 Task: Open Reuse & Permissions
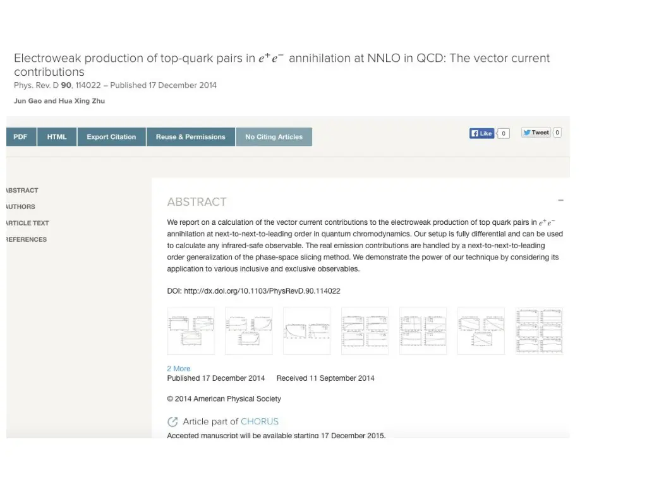pos(191,137)
